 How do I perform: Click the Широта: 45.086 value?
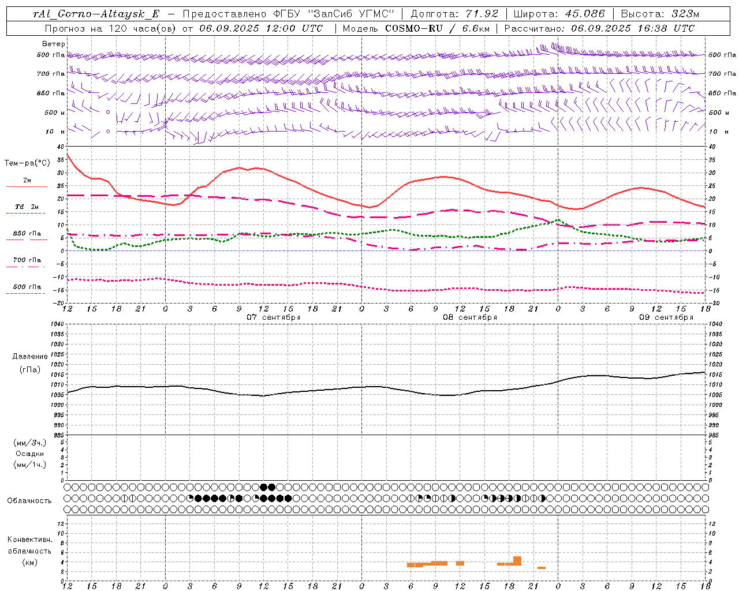[x=559, y=14]
